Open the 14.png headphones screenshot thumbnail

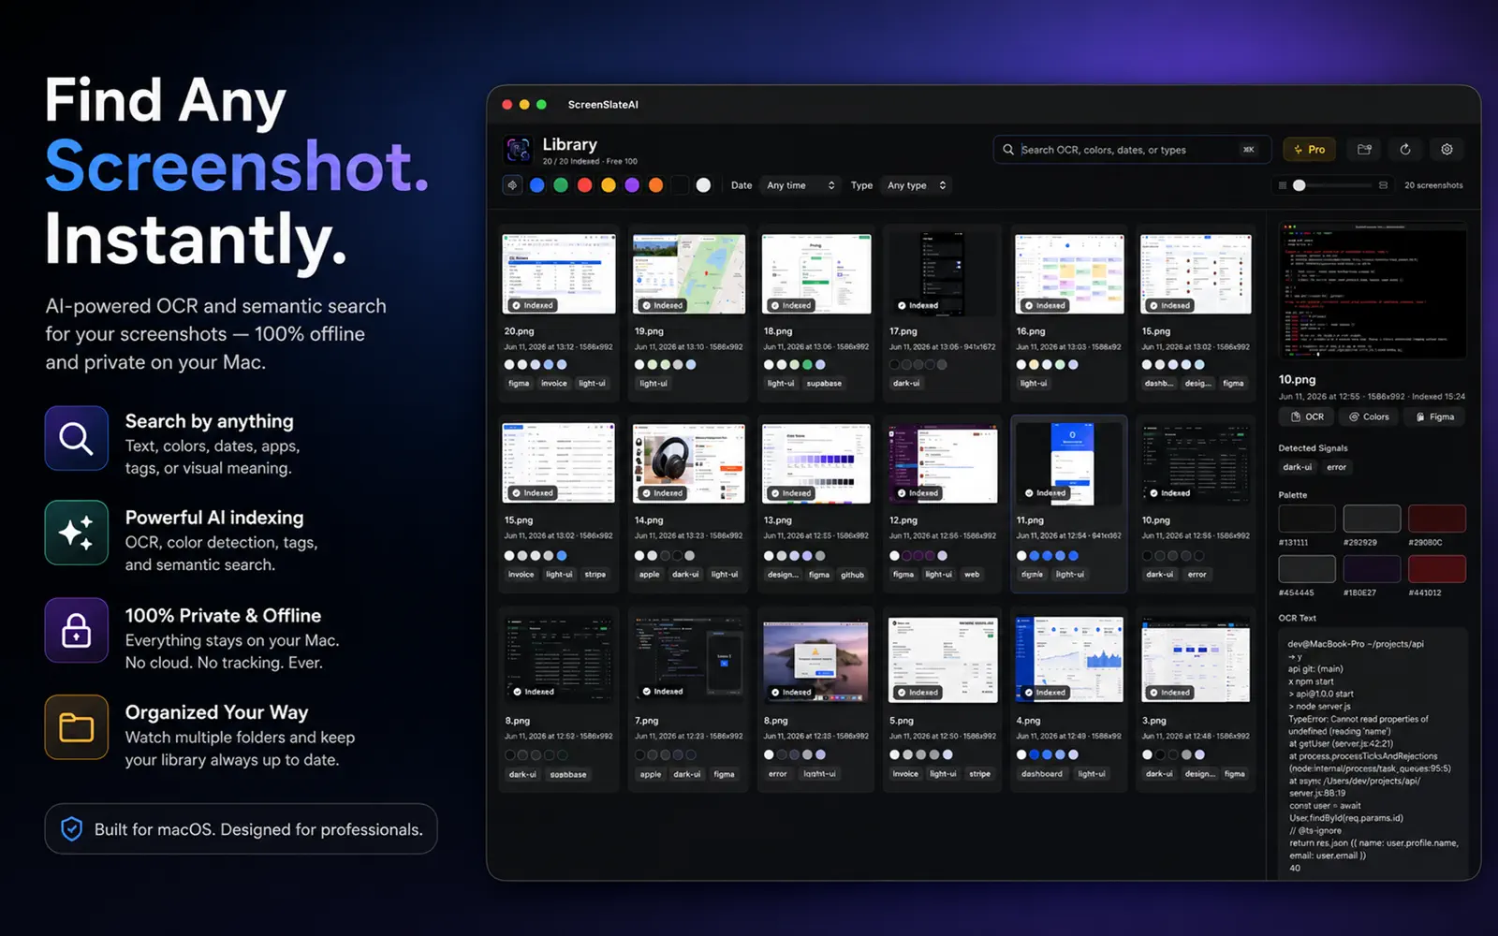[x=689, y=463]
